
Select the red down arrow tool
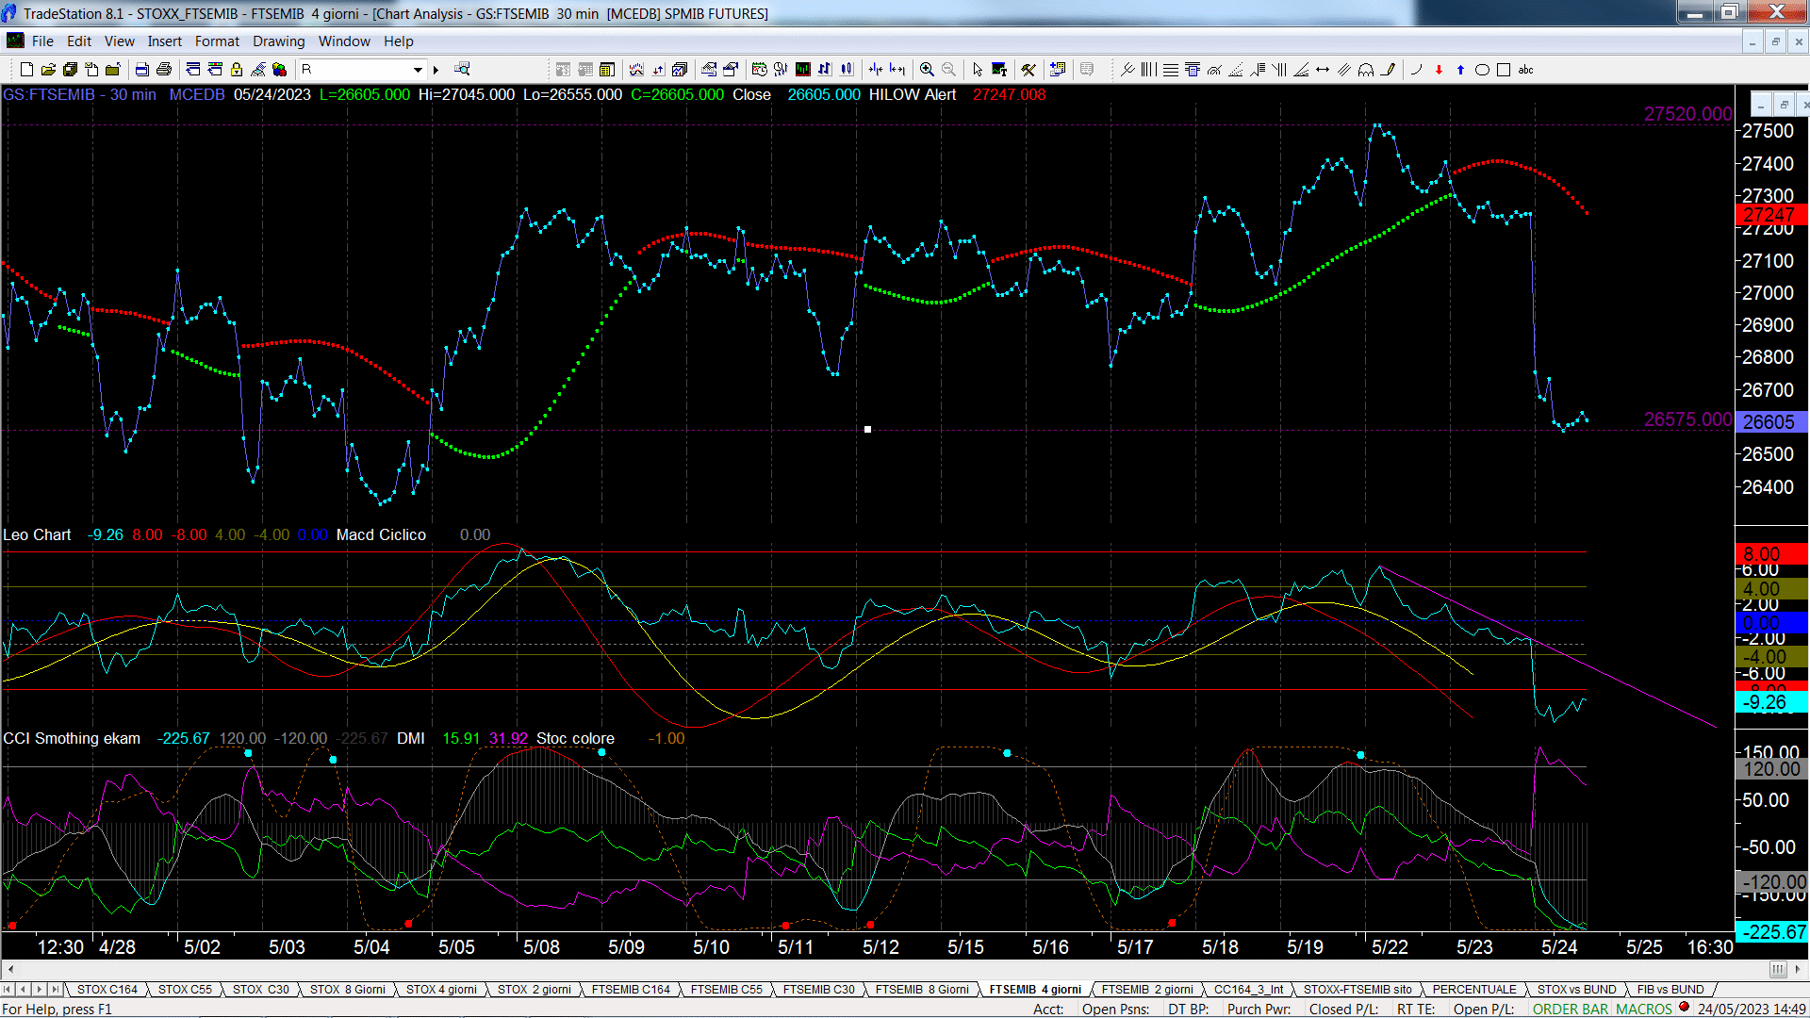click(1439, 70)
